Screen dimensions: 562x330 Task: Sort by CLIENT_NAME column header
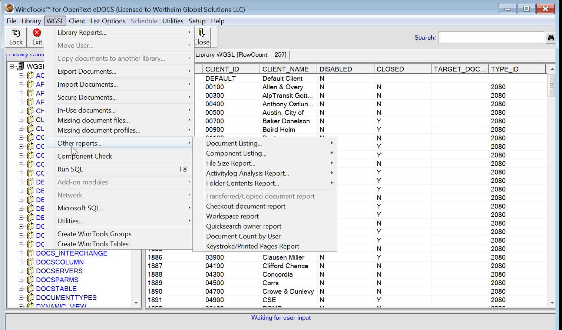tap(288, 69)
